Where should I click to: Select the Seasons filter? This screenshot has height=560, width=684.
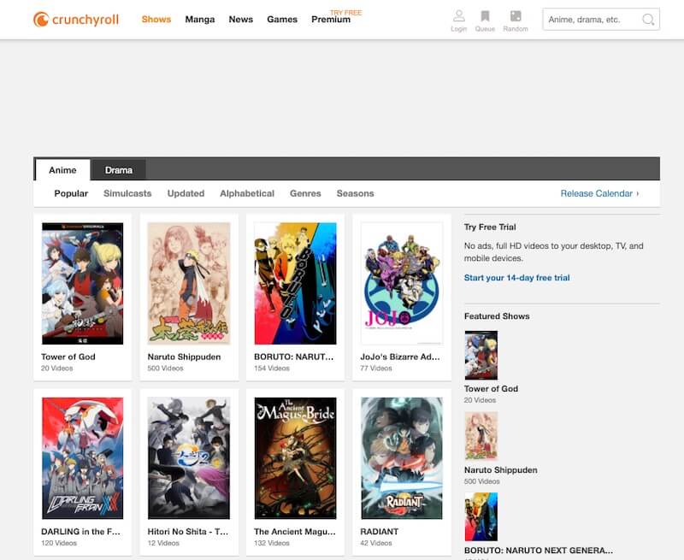pyautogui.click(x=355, y=193)
